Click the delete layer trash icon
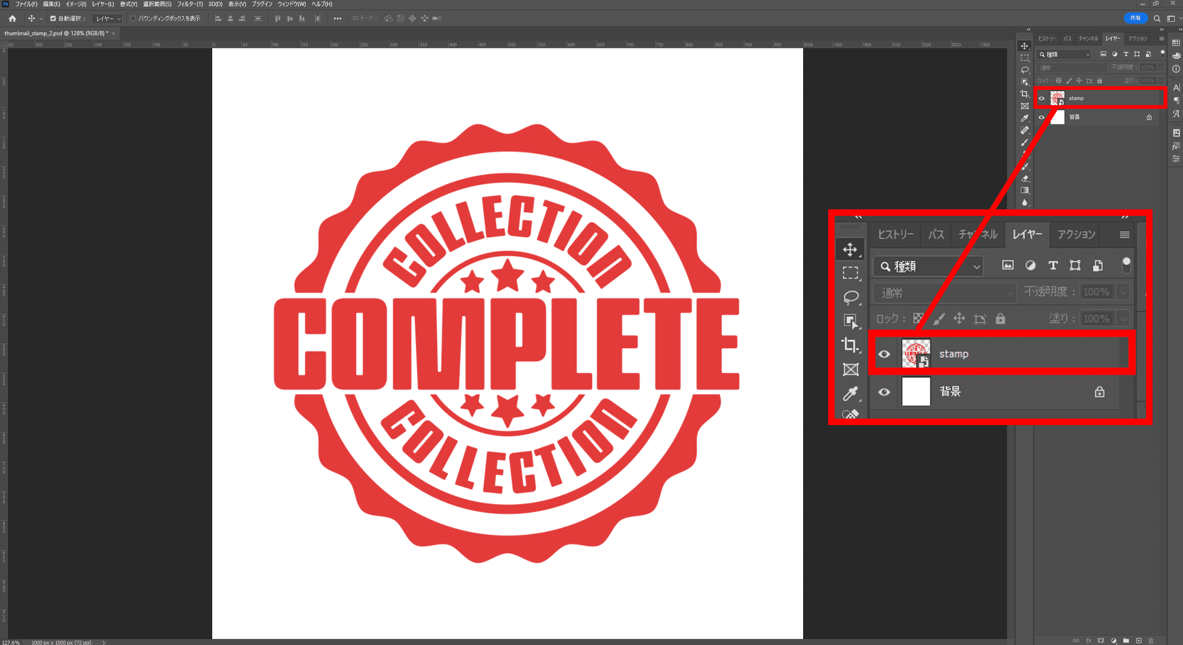 pyautogui.click(x=1151, y=640)
